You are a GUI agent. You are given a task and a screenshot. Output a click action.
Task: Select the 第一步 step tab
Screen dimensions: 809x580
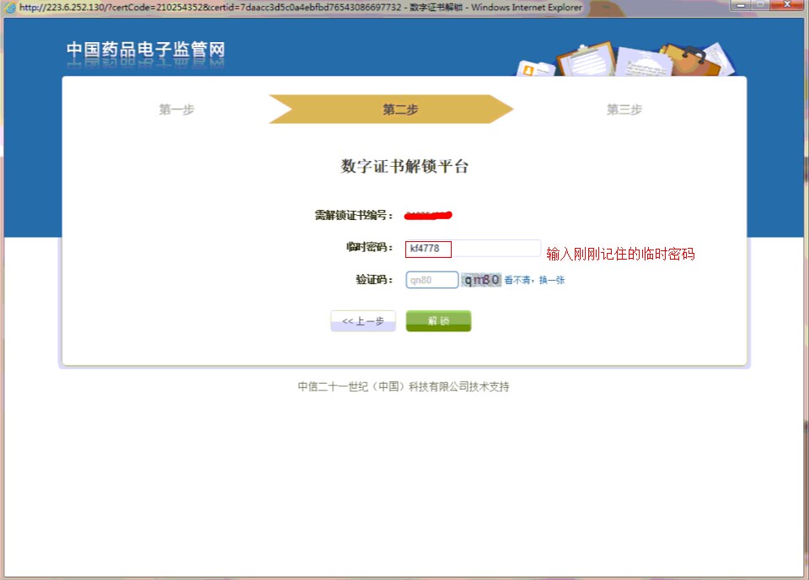[x=176, y=110]
